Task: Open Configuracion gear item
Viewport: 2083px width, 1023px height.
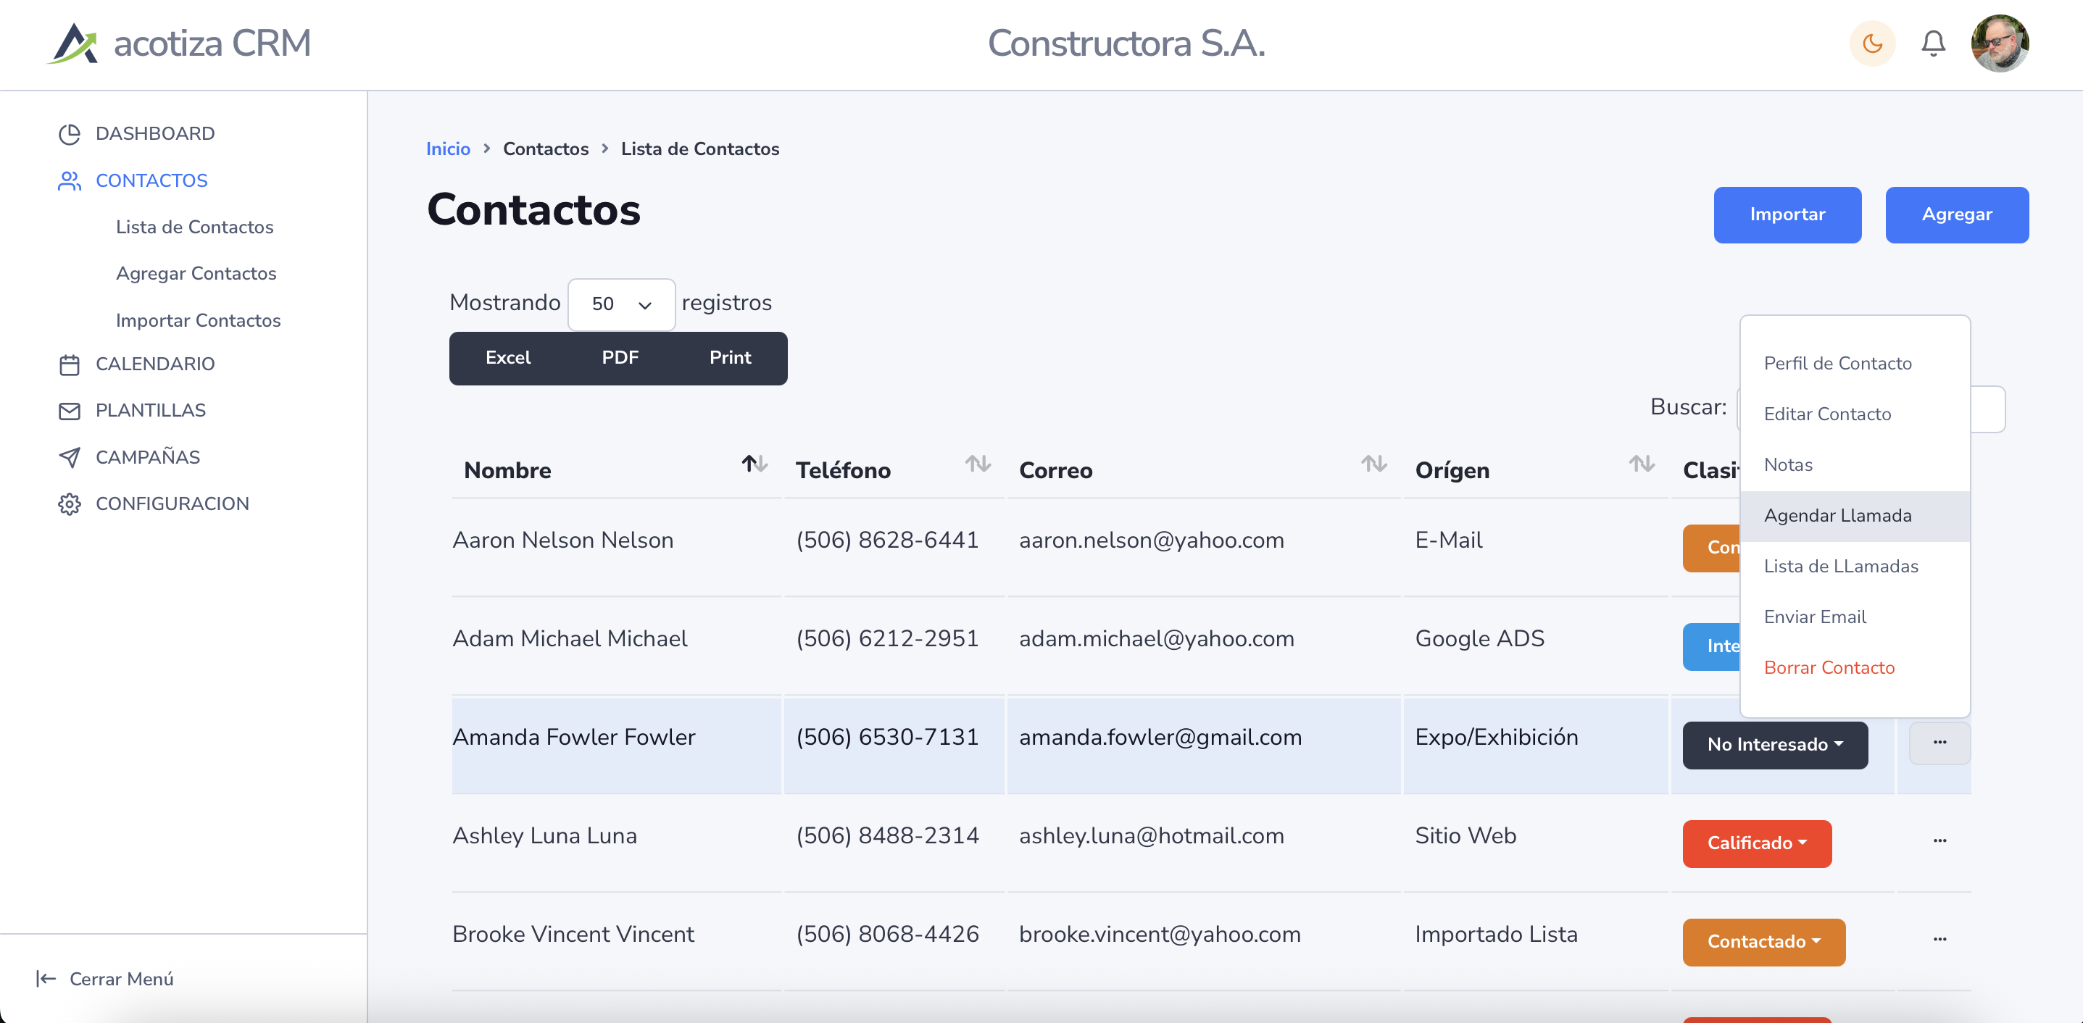Action: [x=172, y=504]
